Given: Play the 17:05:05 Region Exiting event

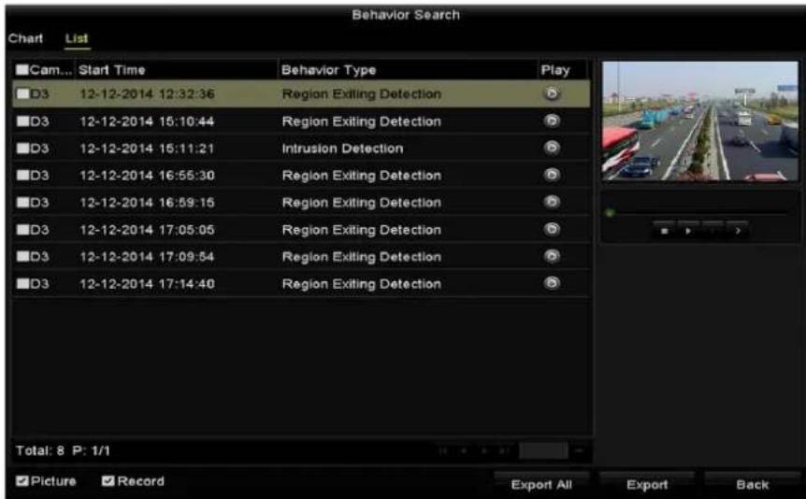Looking at the screenshot, I should click(552, 229).
